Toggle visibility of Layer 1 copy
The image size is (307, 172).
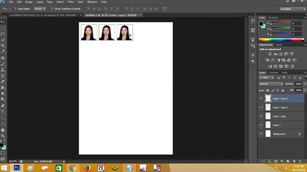coord(261,116)
